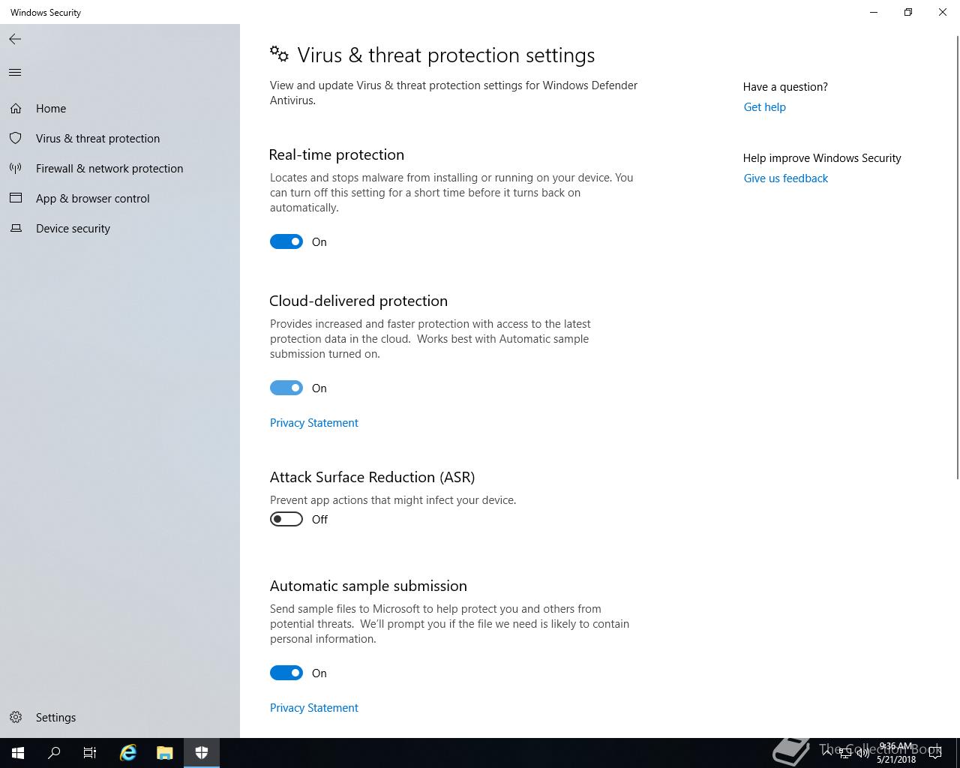Click the Automatic sample submission heading
Viewport: 960px width, 768px height.
[x=368, y=586]
